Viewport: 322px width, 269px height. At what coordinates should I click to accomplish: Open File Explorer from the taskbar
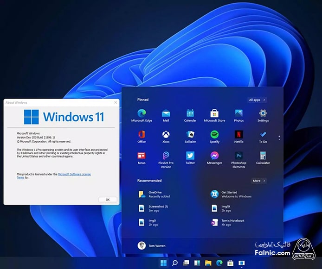coord(208,263)
